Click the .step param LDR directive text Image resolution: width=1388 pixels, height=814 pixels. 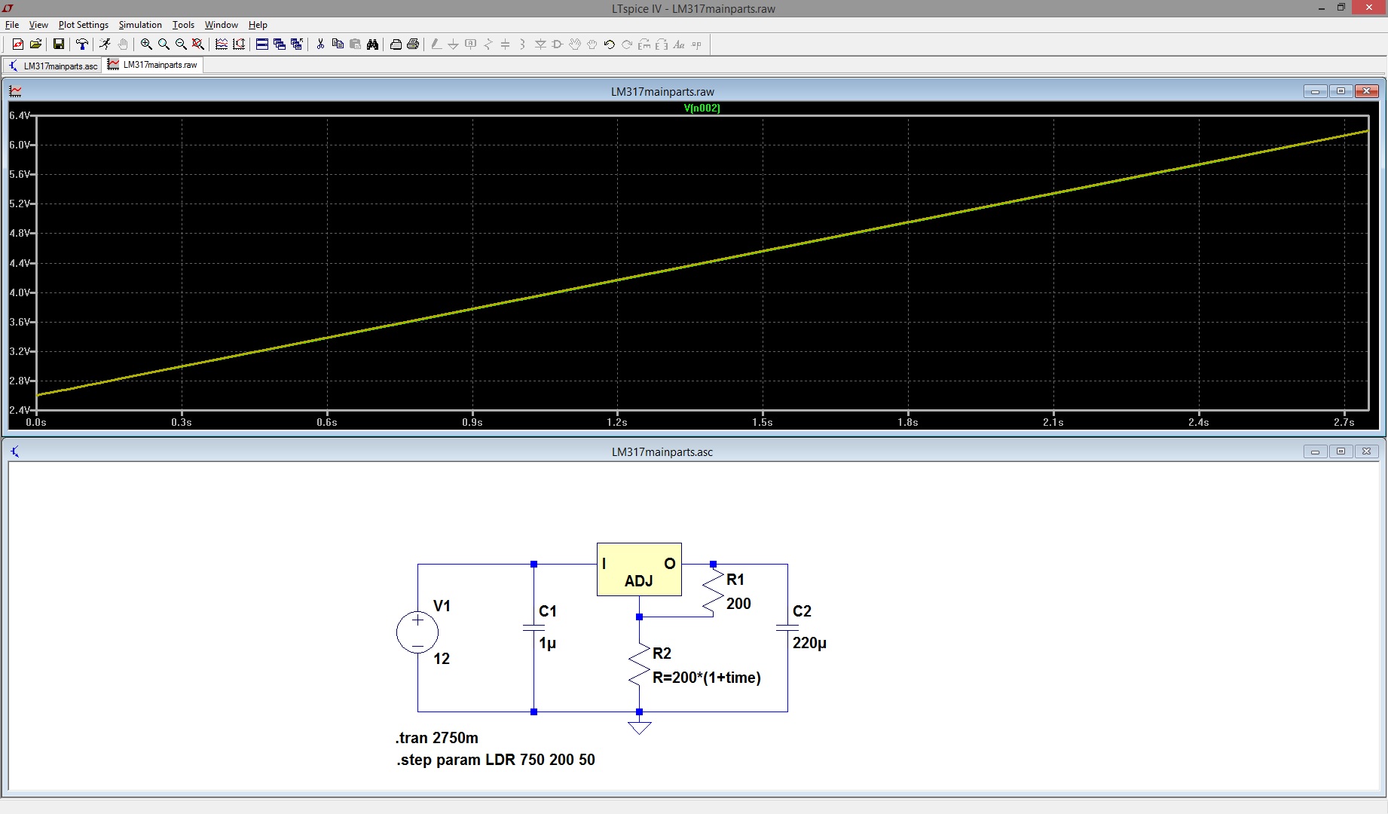pos(496,760)
